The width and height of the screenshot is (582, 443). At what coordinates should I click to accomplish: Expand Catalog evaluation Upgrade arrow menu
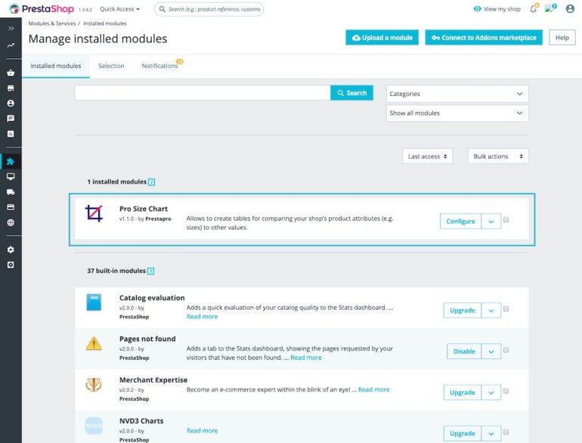(491, 311)
